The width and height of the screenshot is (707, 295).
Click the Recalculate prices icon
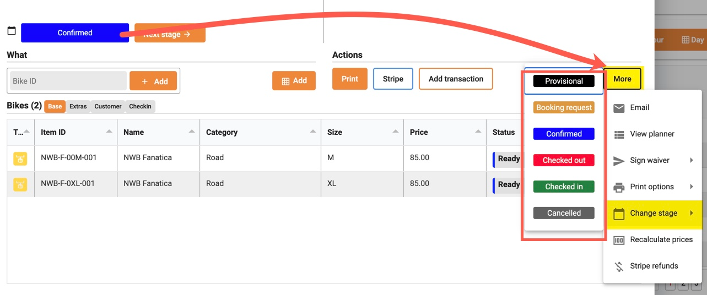point(619,240)
